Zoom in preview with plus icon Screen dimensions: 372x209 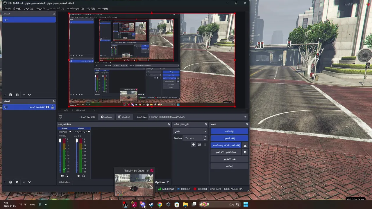coord(72,110)
